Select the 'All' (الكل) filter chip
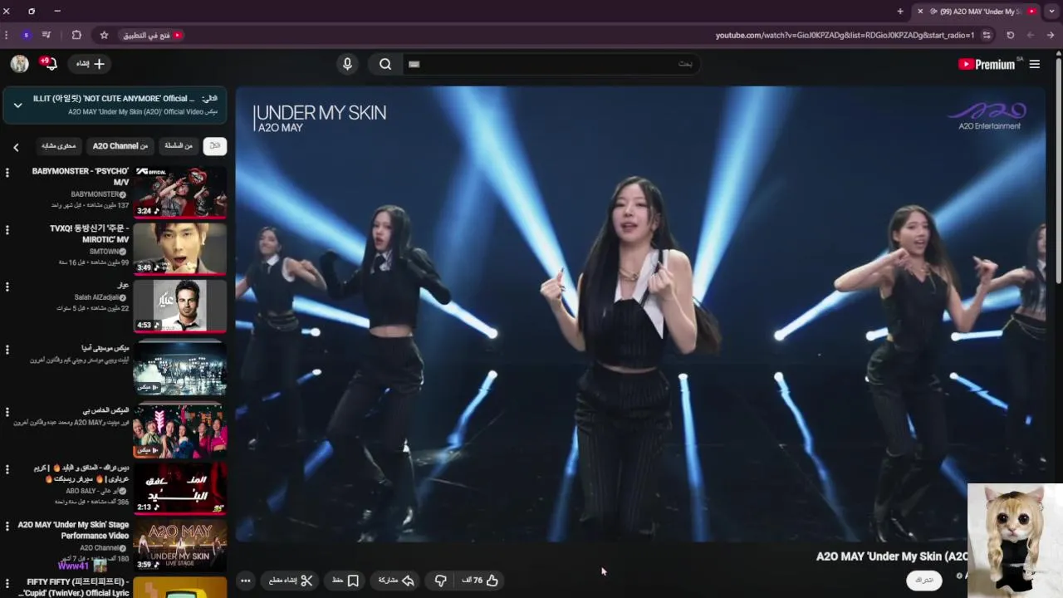The image size is (1063, 598). tap(214, 145)
